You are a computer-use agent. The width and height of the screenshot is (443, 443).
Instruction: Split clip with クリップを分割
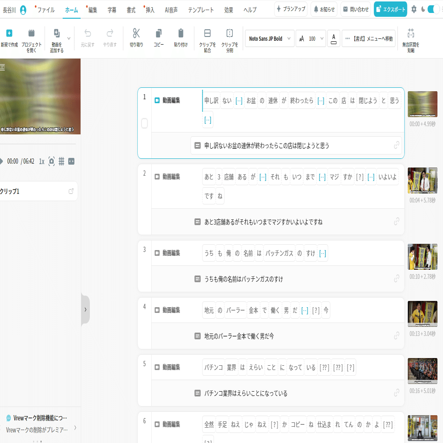230,41
